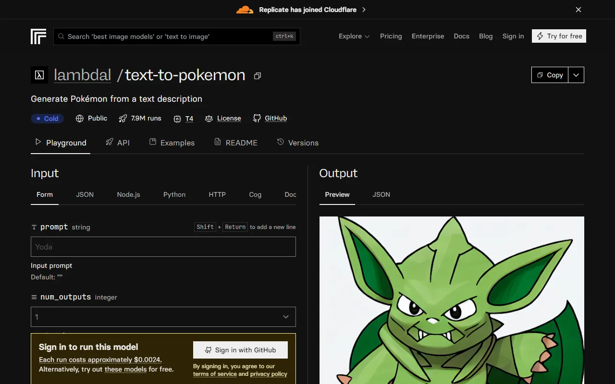The height and width of the screenshot is (384, 615).
Task: Switch to the API tab
Action: coord(118,143)
